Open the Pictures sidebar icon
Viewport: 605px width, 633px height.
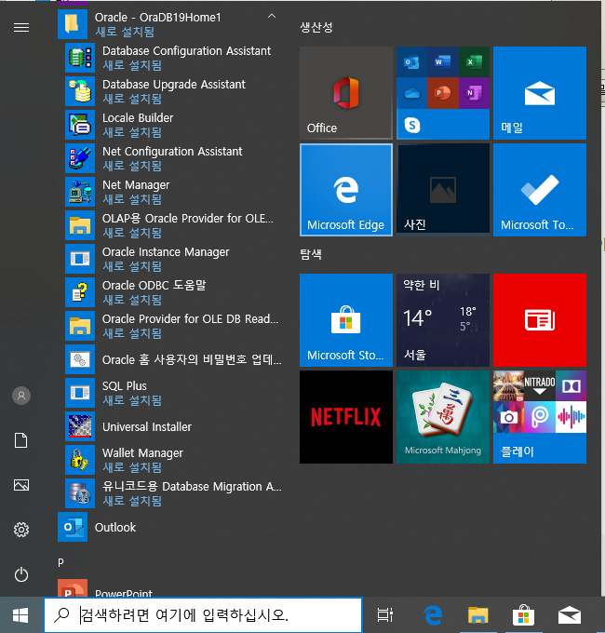(21, 485)
